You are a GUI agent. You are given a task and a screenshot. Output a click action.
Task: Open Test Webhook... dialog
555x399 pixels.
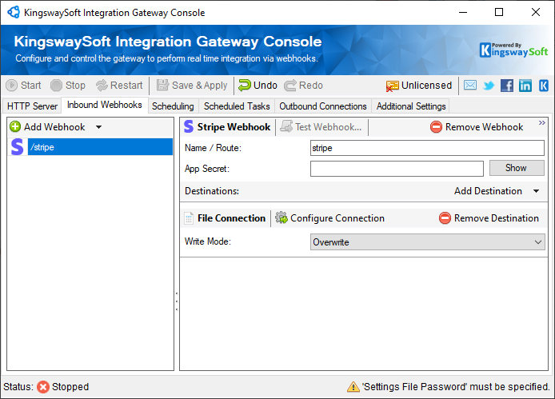[x=321, y=127]
